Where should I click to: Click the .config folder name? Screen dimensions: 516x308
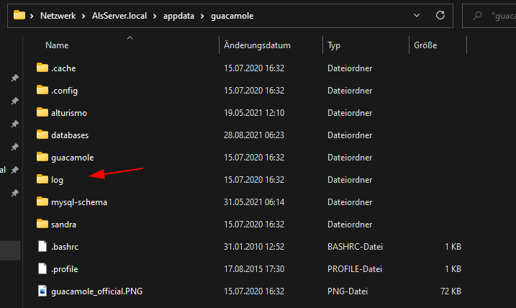(64, 91)
